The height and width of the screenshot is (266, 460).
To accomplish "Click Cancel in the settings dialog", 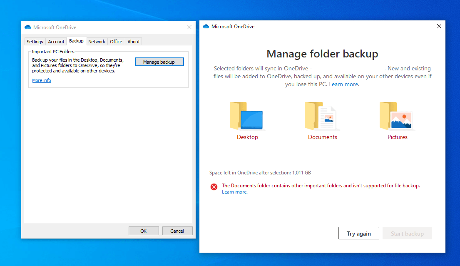I will [x=177, y=231].
